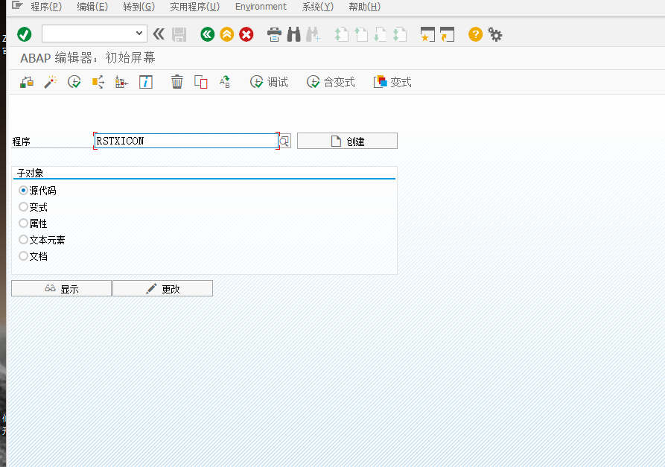Open the 转到(G) menu

(139, 7)
